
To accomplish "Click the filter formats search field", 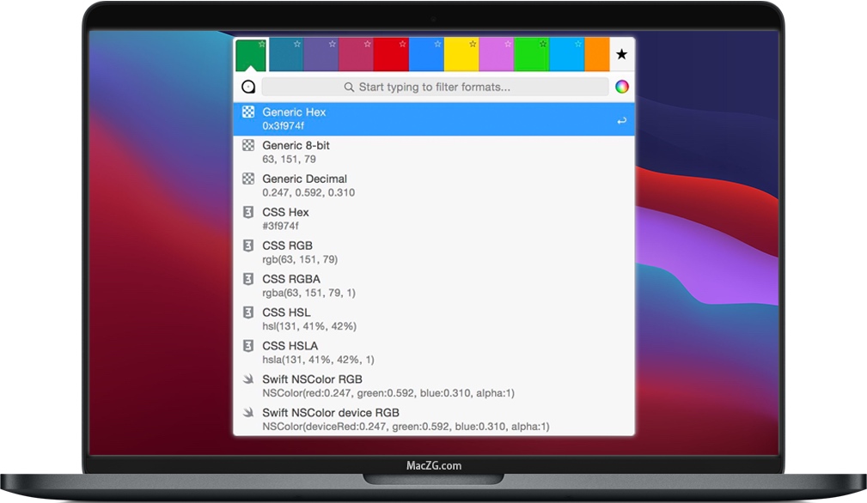I will (x=434, y=87).
